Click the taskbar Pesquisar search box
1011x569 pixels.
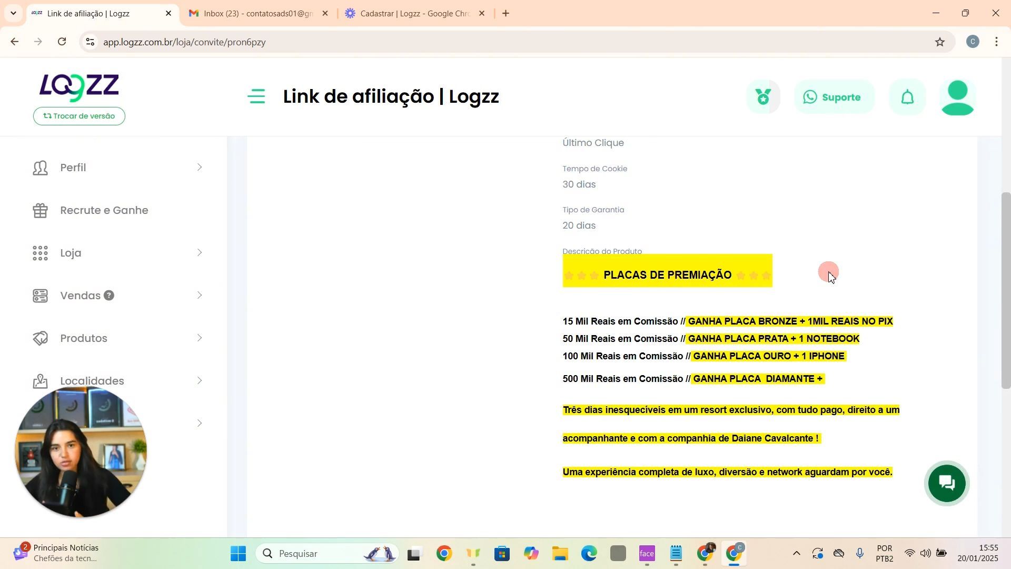click(326, 554)
